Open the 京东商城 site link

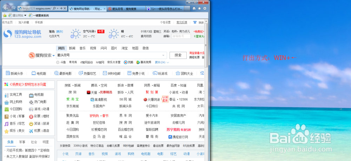73,106
